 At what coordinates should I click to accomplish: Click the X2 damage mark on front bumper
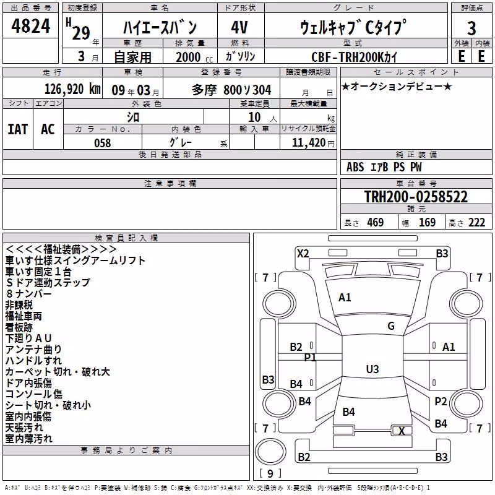pos(303,254)
